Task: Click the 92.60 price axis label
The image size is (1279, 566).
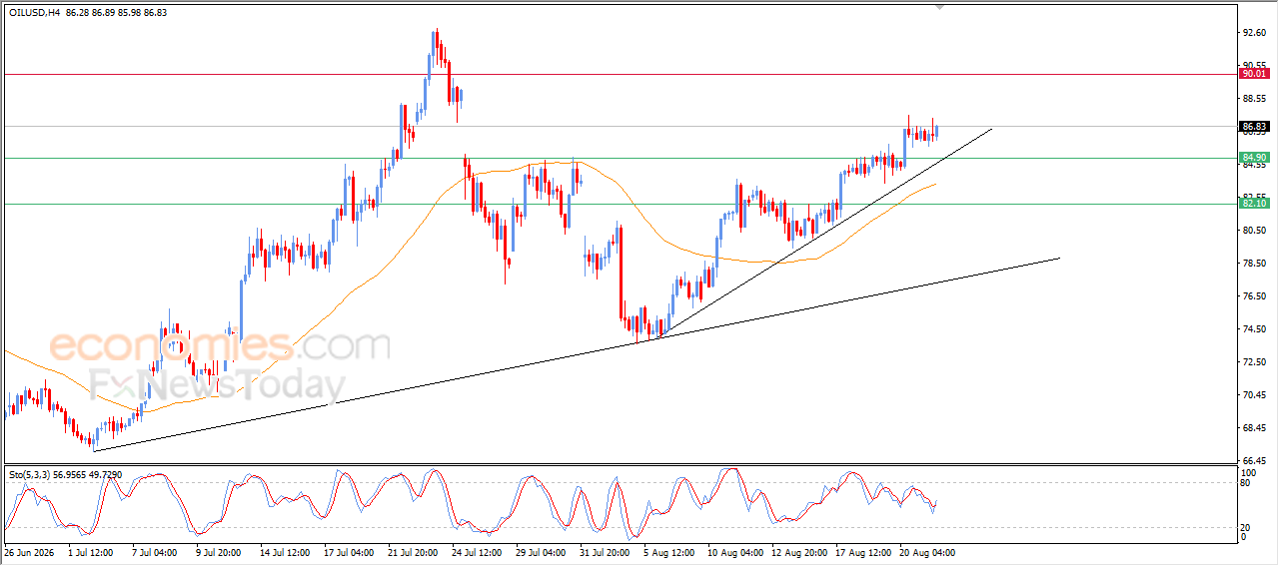Action: [1252, 33]
